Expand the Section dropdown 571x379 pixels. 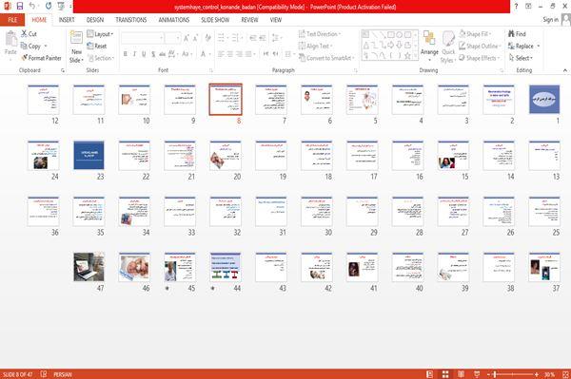click(x=101, y=58)
